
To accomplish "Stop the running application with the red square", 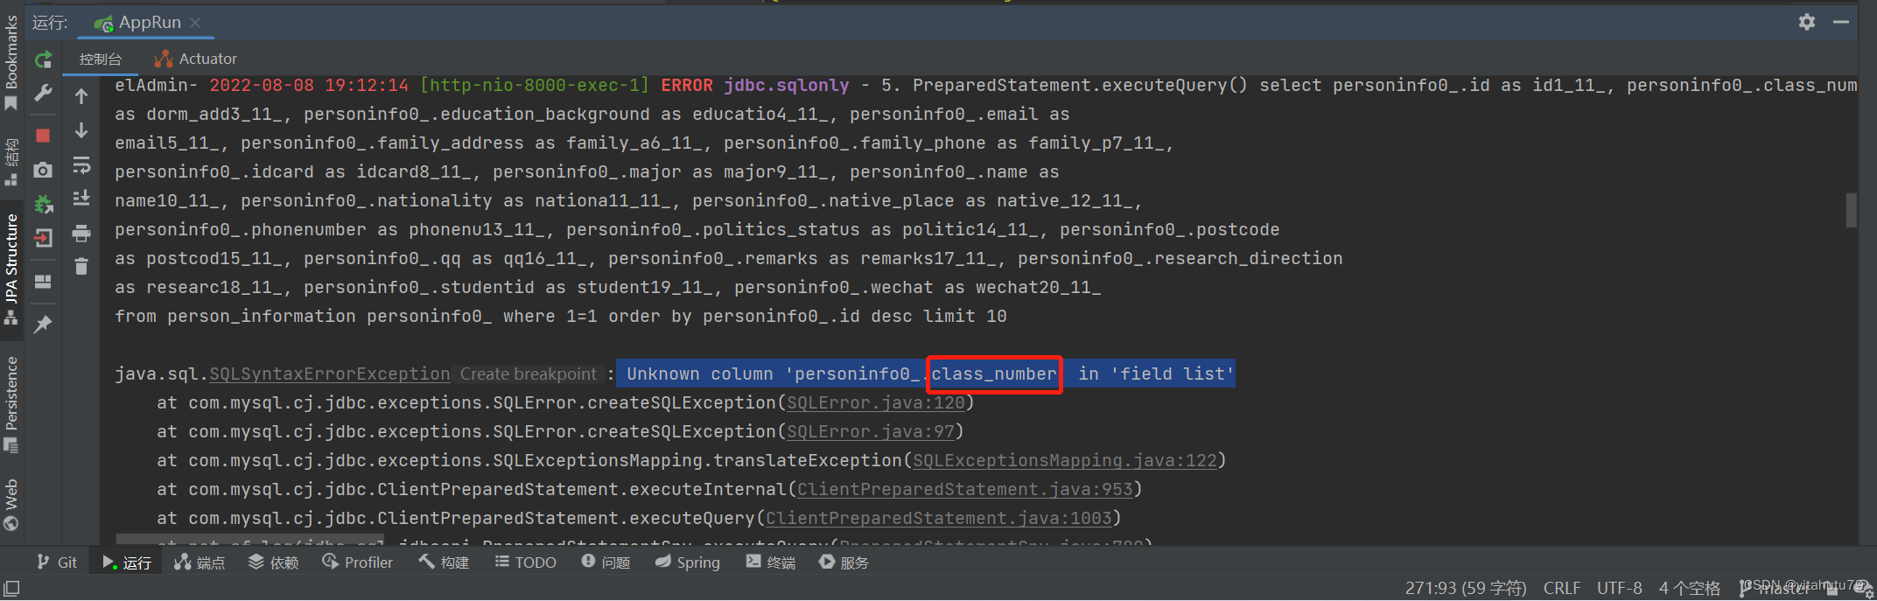I will (x=43, y=136).
